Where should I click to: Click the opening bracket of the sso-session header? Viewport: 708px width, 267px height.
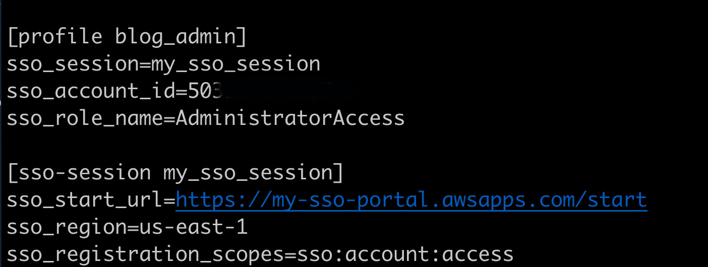click(12, 173)
